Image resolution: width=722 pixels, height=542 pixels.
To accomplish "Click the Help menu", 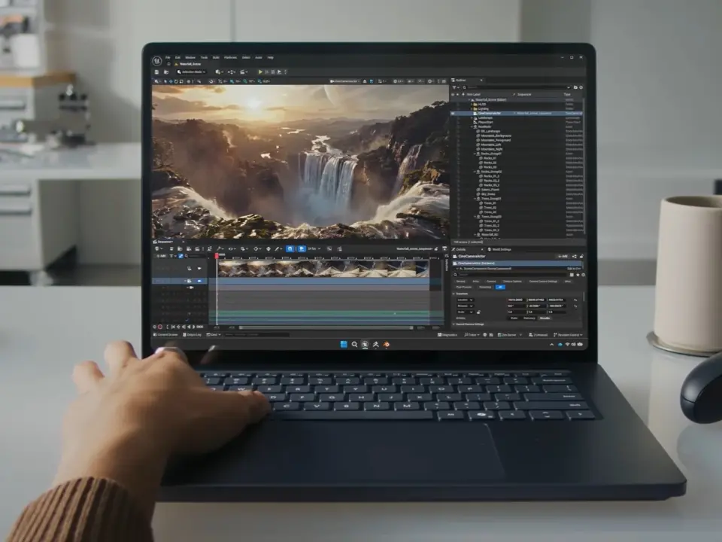I will pos(270,58).
